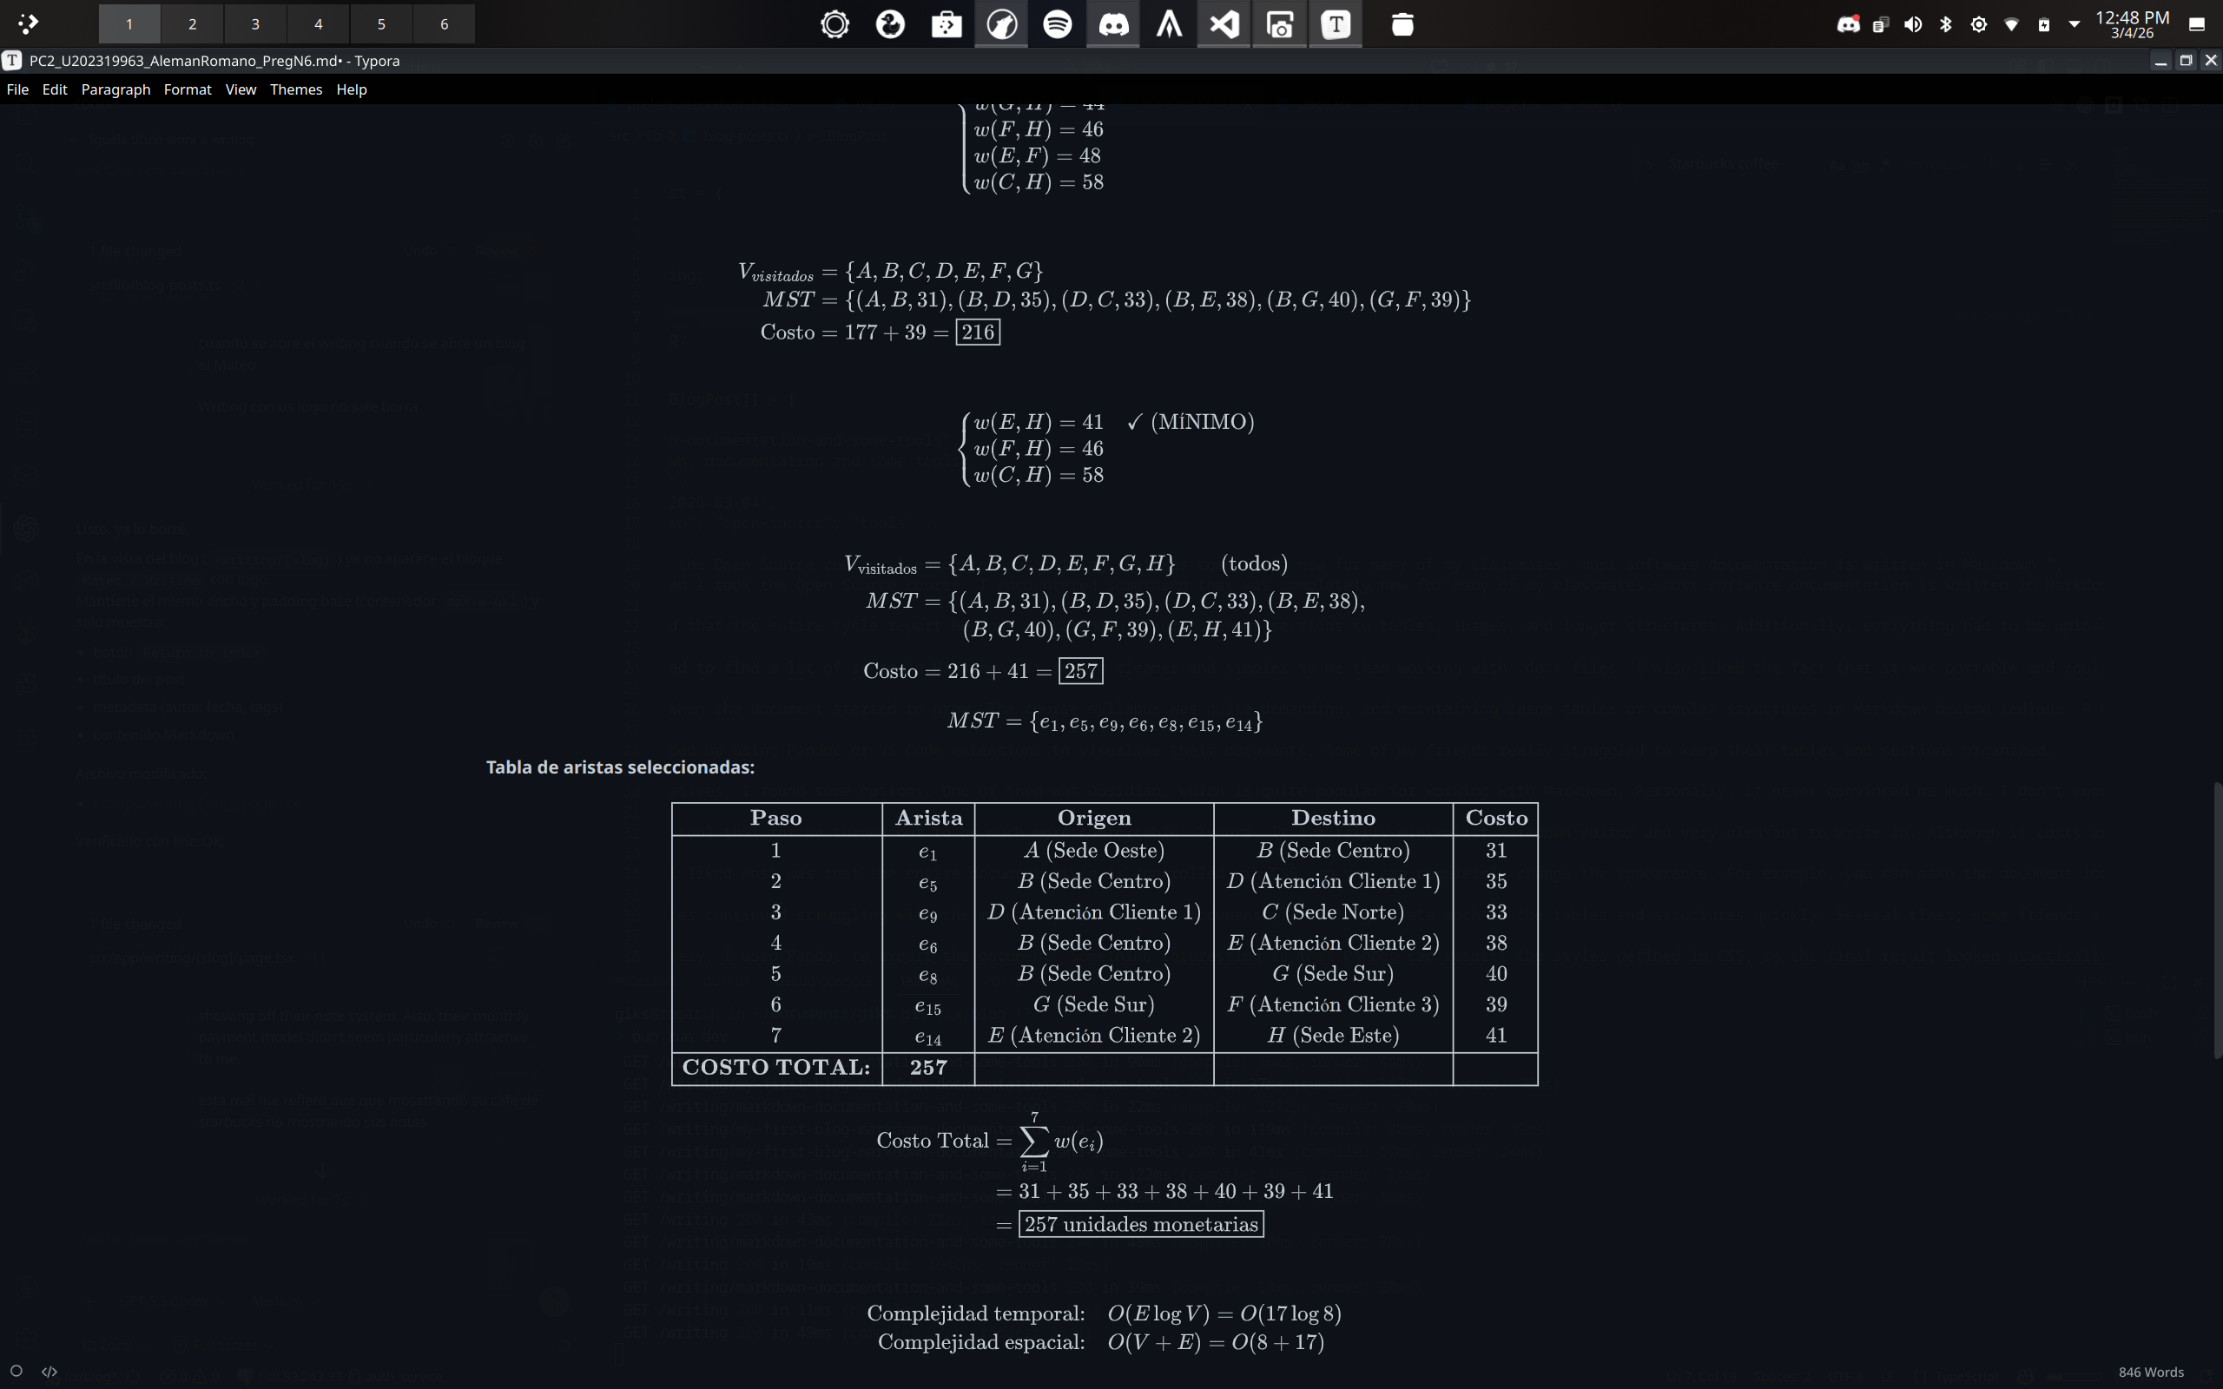
Task: Expand the hidden system tray arrow
Action: point(2075,24)
